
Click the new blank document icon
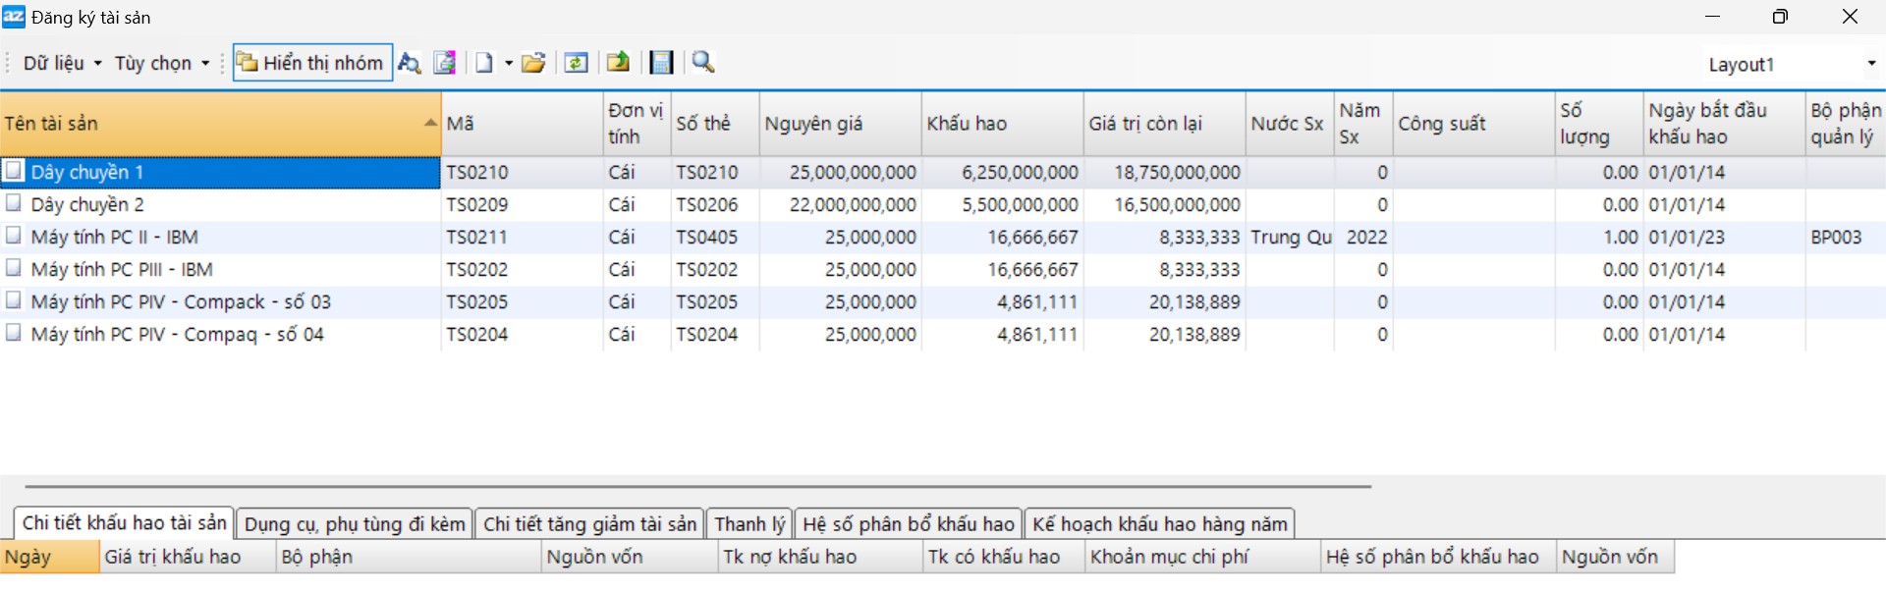pos(484,63)
